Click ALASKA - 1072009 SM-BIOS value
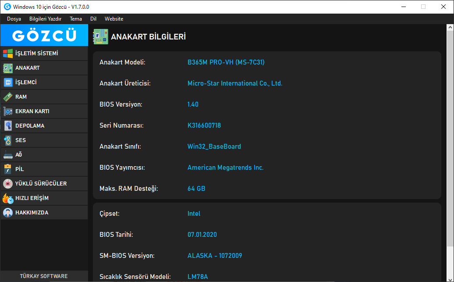The height and width of the screenshot is (282, 454). click(215, 256)
